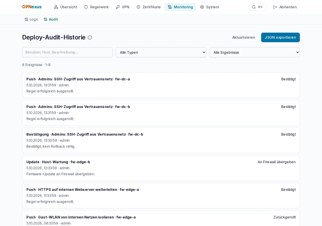
Task: Click the System gear icon
Action: [202, 7]
